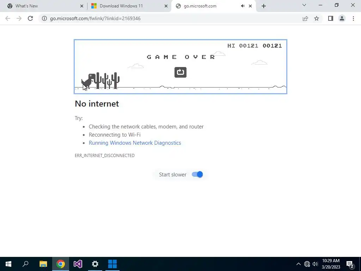Image resolution: width=361 pixels, height=271 pixels.
Task: Open volume control in system tray
Action: 315,264
